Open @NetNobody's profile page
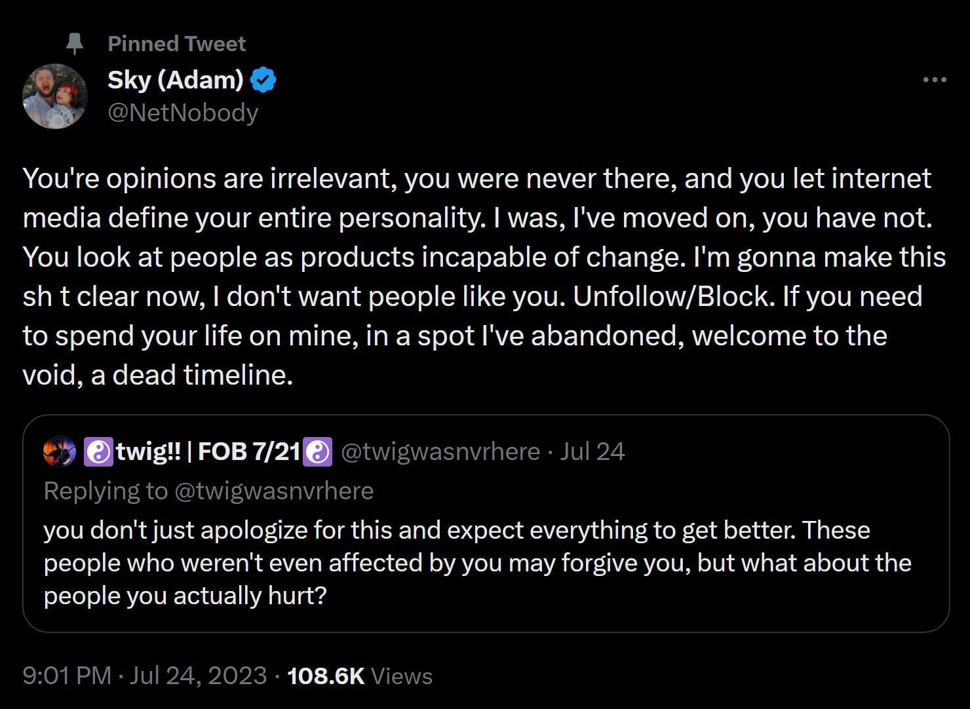Image resolution: width=970 pixels, height=709 pixels. tap(183, 112)
